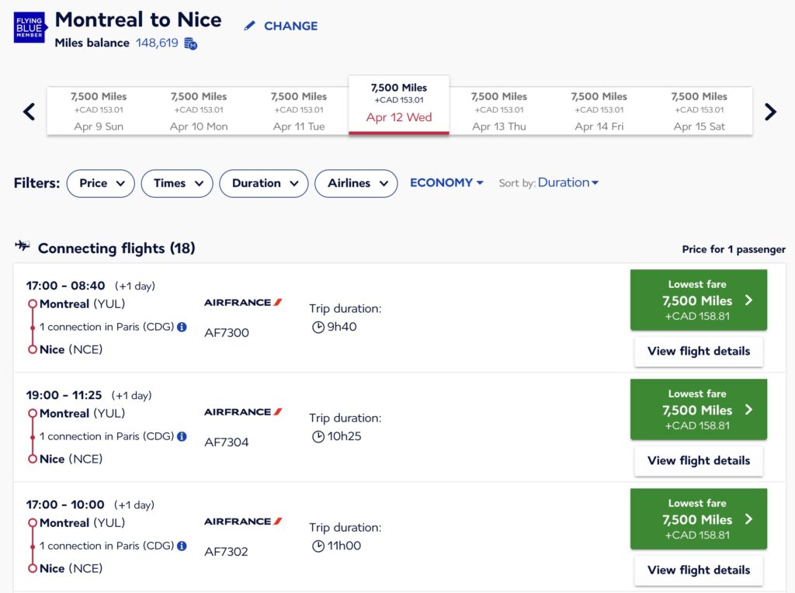Change the ECONOMY cabin class dropdown

pos(446,182)
